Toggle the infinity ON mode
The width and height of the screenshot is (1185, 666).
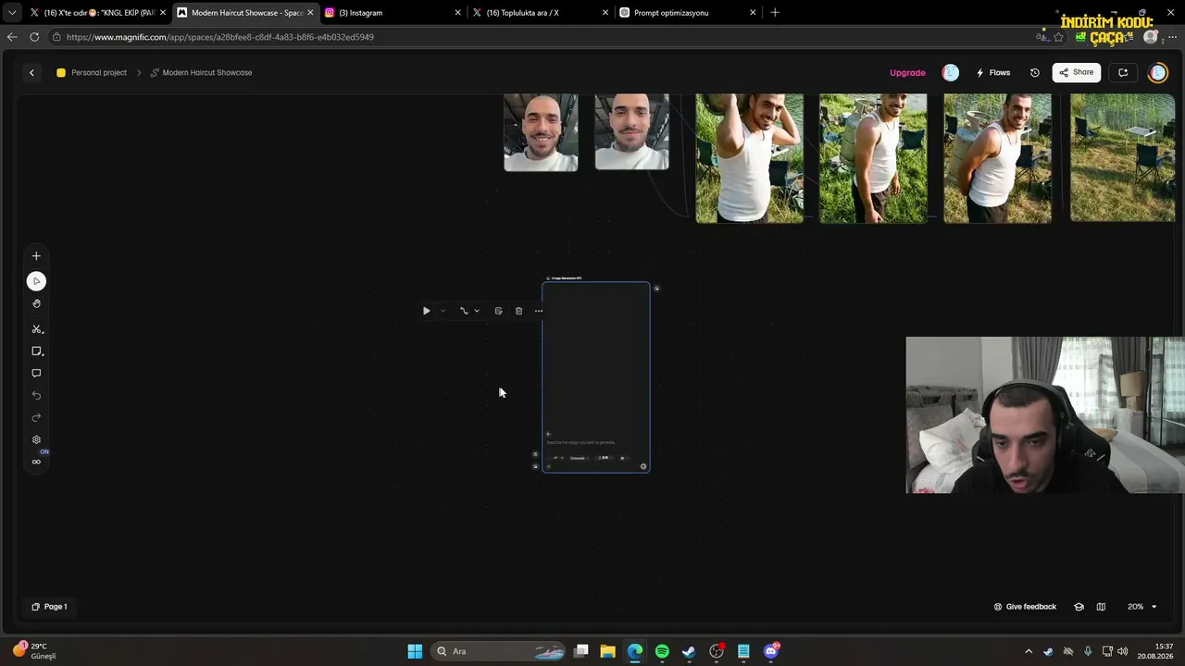(36, 462)
